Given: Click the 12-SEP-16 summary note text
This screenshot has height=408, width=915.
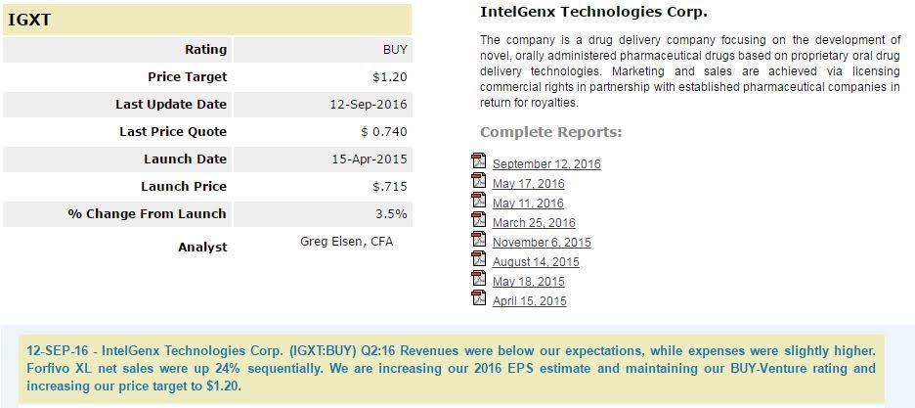Looking at the screenshot, I should point(451,368).
